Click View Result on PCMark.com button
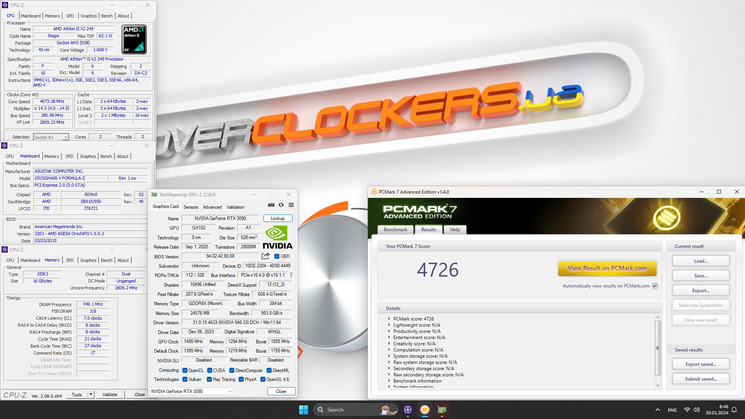Screen dimensions: 745x419 pyautogui.click(x=607, y=268)
